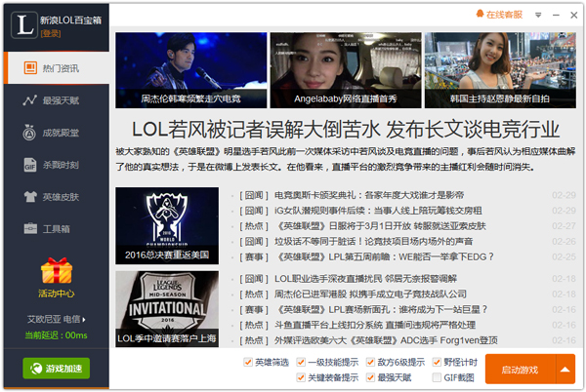Expand the 艾欧尼亚 电信 server selector
This screenshot has width=586, height=392.
click(x=56, y=319)
